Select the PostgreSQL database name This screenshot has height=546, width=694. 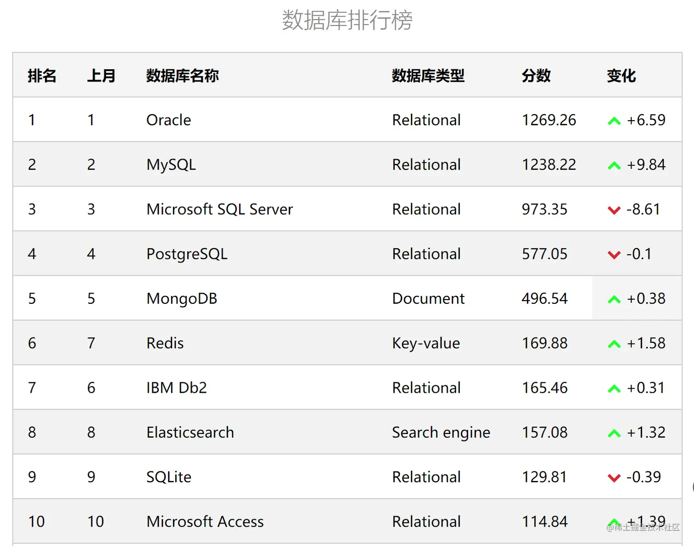[x=187, y=254]
